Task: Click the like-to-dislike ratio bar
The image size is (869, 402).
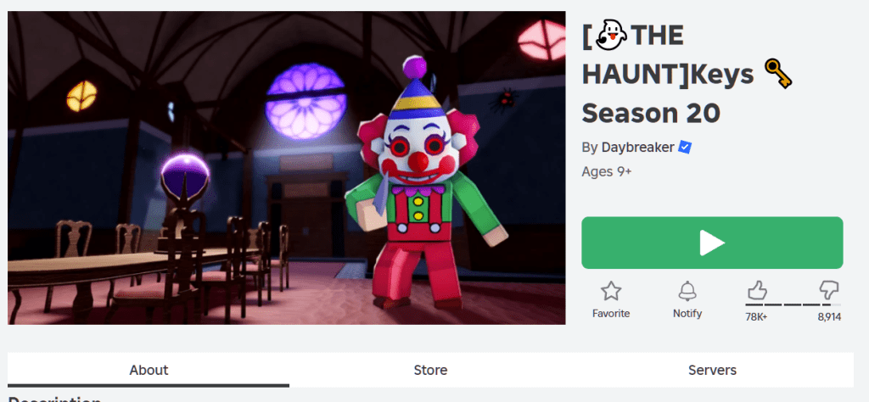Action: [793, 304]
